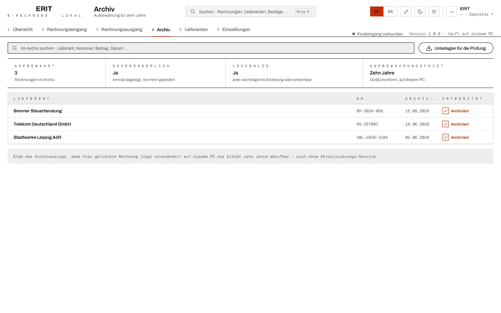Select invoice number BR-2026-088
501x313 pixels.
[370, 111]
